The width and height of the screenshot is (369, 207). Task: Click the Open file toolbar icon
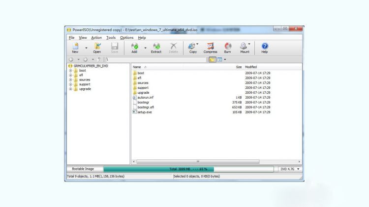pos(97,48)
